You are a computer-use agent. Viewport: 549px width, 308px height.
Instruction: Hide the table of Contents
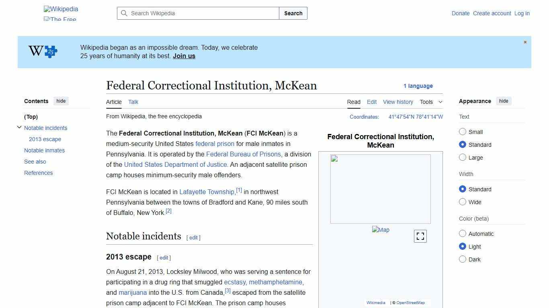[61, 101]
